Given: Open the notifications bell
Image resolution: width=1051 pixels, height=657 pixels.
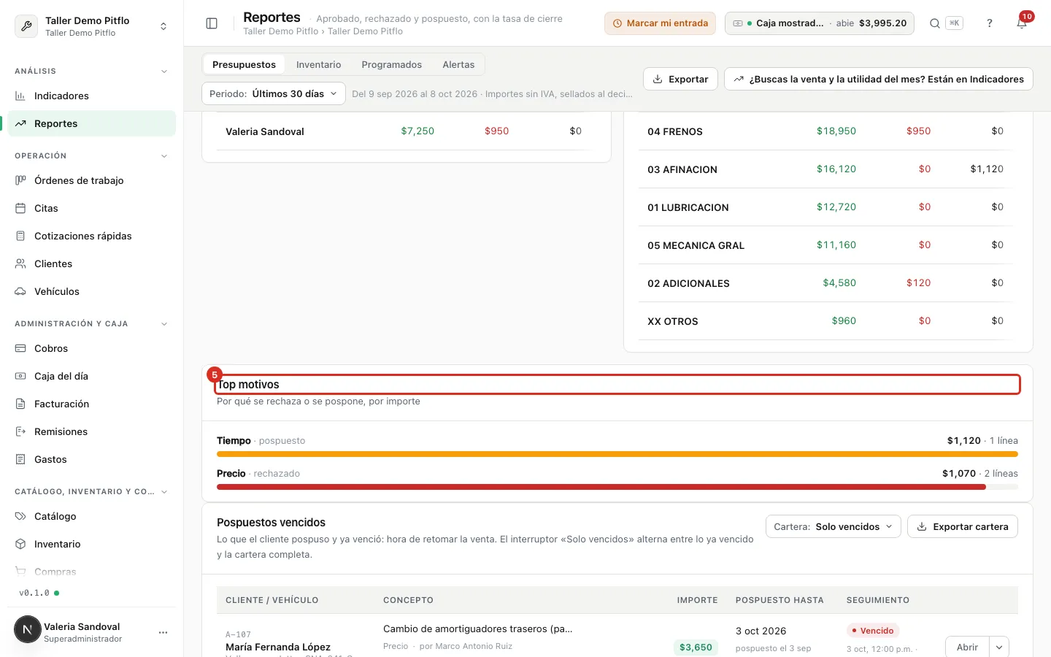Looking at the screenshot, I should click(1022, 23).
